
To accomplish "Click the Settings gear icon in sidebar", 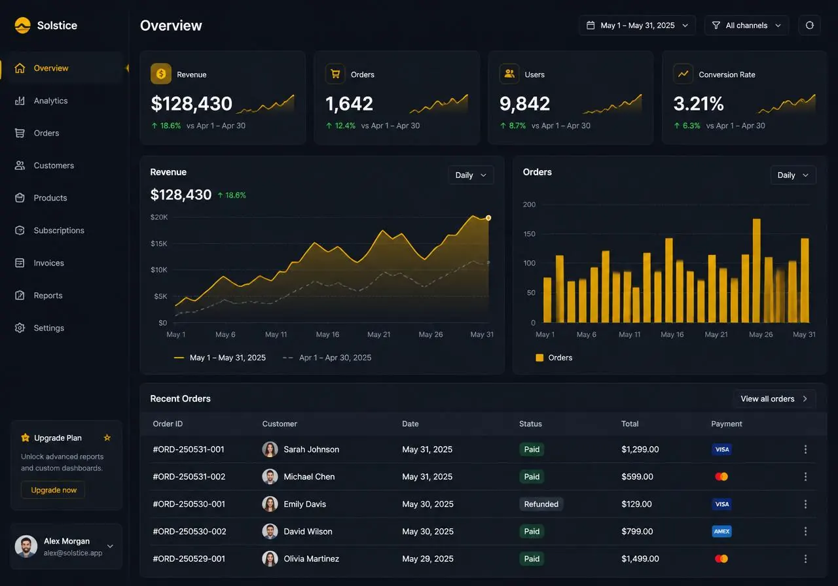I will (x=20, y=328).
